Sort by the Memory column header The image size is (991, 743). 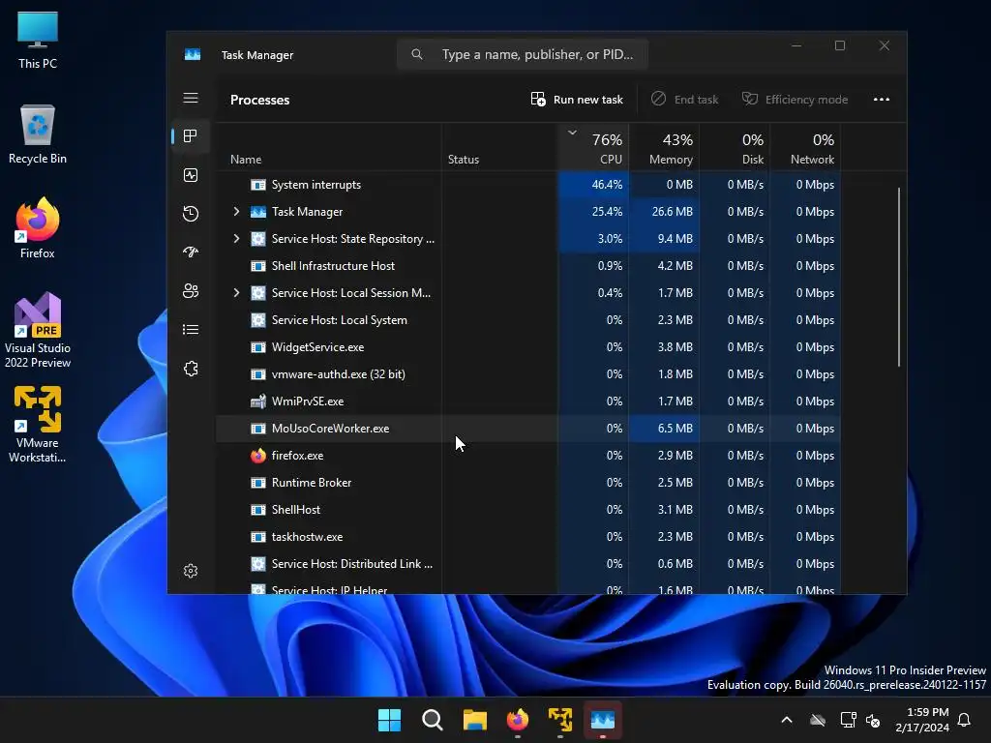tap(664, 148)
